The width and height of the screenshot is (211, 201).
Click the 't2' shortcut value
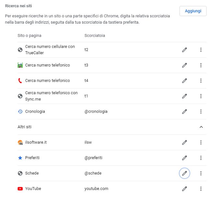(86, 50)
